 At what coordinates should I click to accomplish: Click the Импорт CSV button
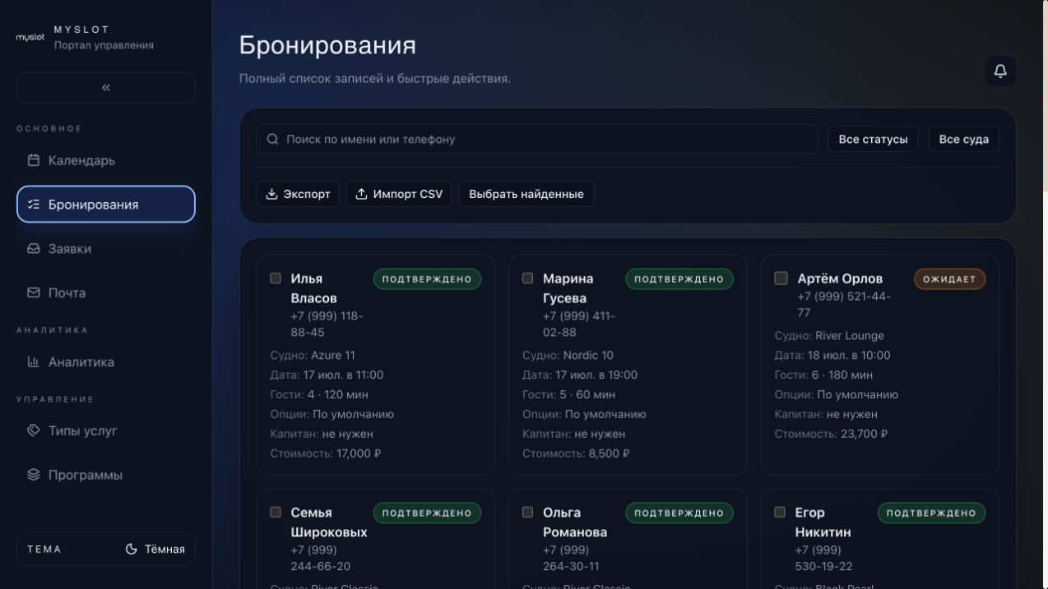(399, 194)
